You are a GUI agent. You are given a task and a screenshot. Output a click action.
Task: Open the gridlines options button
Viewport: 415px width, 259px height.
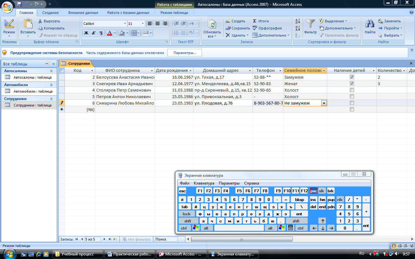coord(136,33)
